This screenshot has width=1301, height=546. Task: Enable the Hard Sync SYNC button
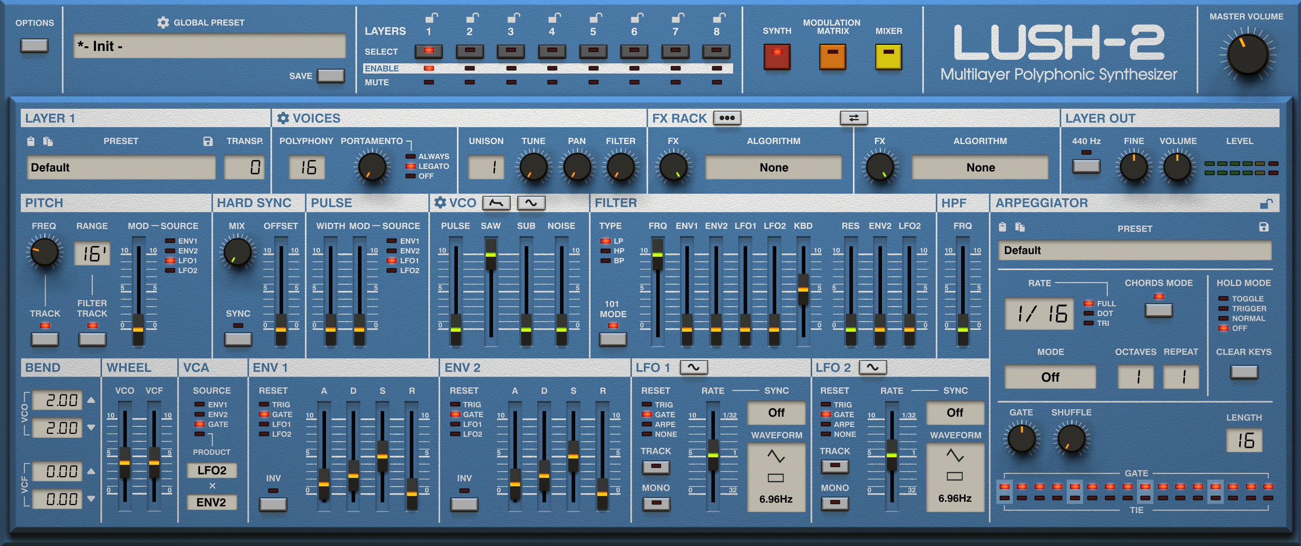click(238, 339)
